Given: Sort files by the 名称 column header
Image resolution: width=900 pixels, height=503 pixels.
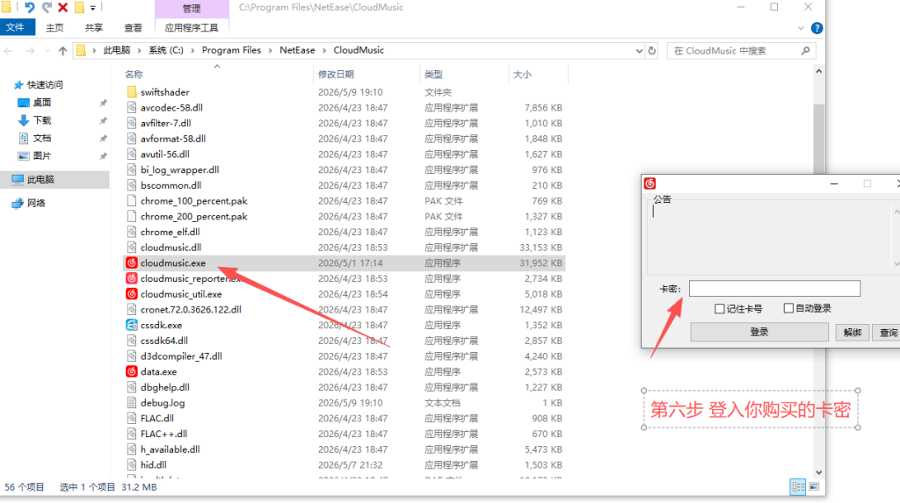Looking at the screenshot, I should click(x=134, y=74).
